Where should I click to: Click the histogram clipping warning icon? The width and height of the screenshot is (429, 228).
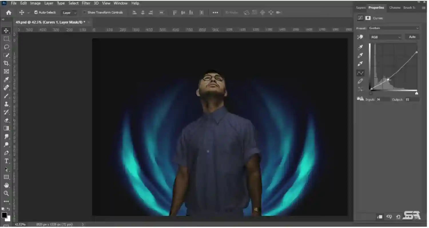click(x=360, y=99)
